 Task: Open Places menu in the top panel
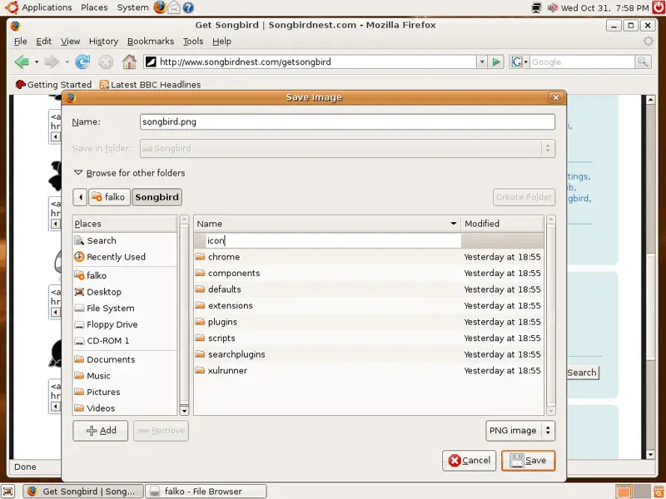click(94, 7)
